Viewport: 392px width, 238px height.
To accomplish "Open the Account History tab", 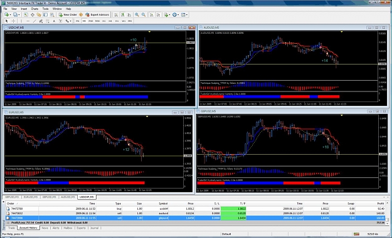I will tap(28, 228).
